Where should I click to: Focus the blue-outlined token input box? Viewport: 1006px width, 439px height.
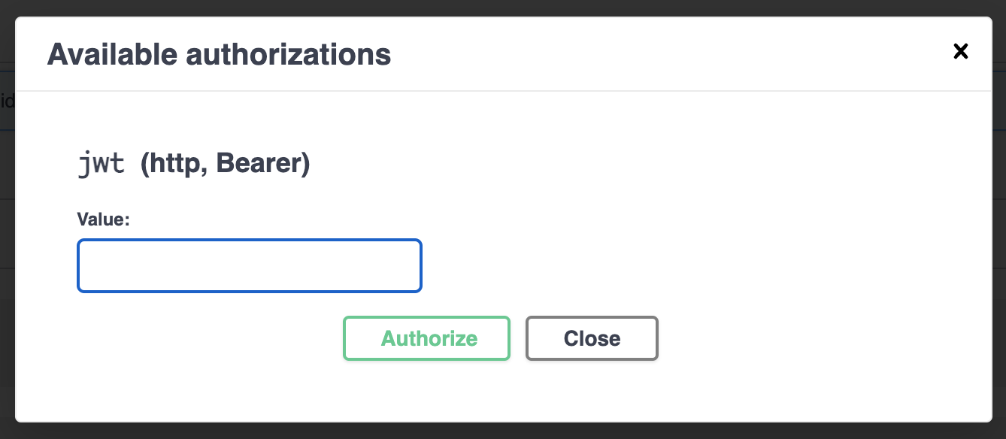[x=249, y=265]
